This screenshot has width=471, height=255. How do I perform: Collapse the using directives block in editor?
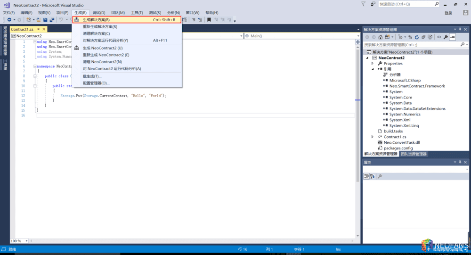tap(35, 42)
